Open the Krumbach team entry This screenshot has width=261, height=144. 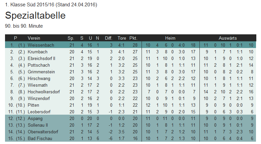coord(37,52)
